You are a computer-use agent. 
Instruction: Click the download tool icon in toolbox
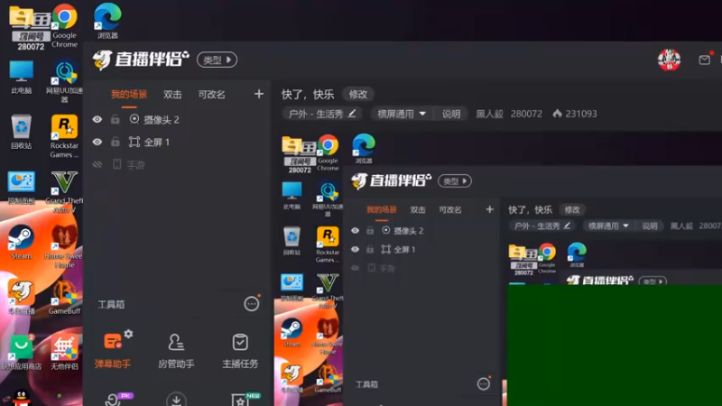point(176,399)
